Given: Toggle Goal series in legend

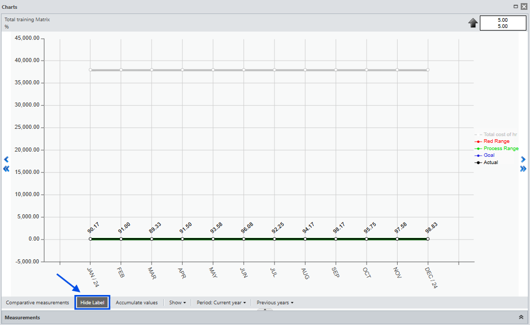Looking at the screenshot, I should [489, 155].
